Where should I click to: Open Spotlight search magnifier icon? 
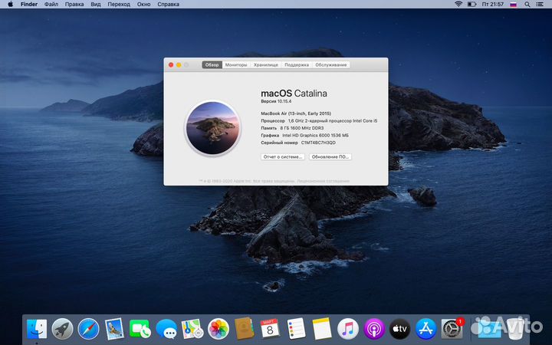pyautogui.click(x=527, y=5)
